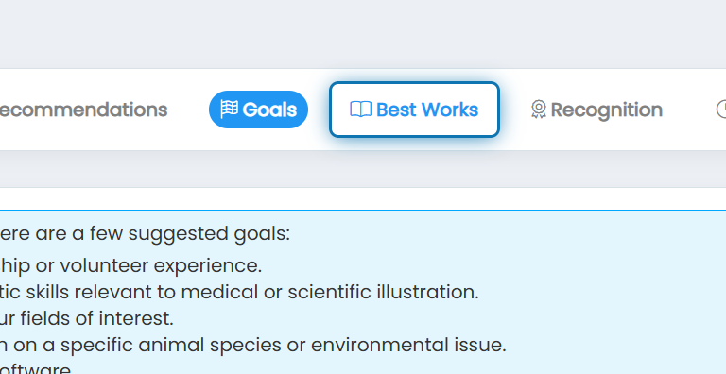Click the open book icon

click(360, 110)
